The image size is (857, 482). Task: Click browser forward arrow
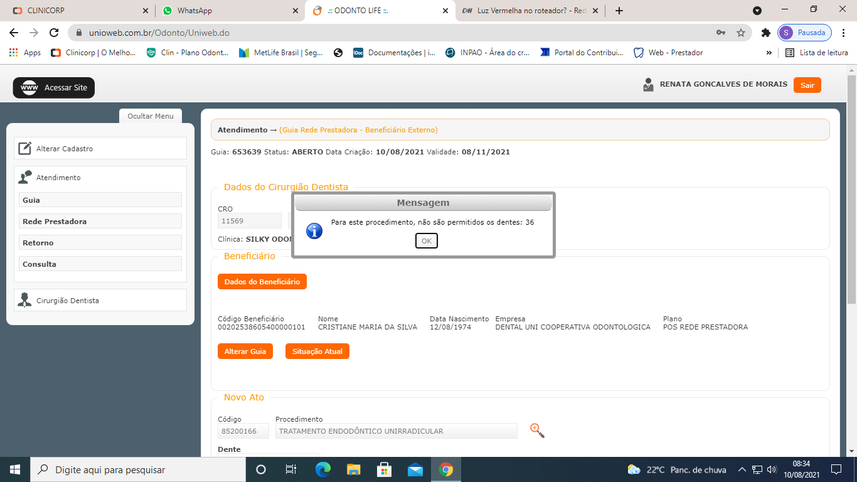click(x=34, y=33)
